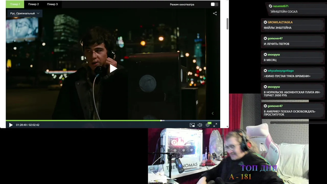This screenshot has height=184, width=327.
Task: Click the large play button on video
Action: [x=113, y=68]
